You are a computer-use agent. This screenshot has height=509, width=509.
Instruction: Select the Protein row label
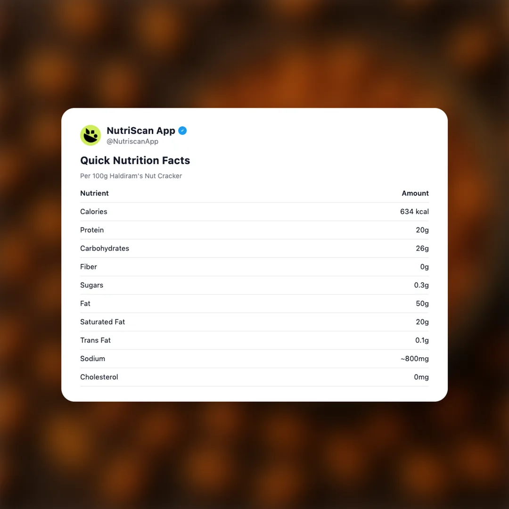[92, 230]
